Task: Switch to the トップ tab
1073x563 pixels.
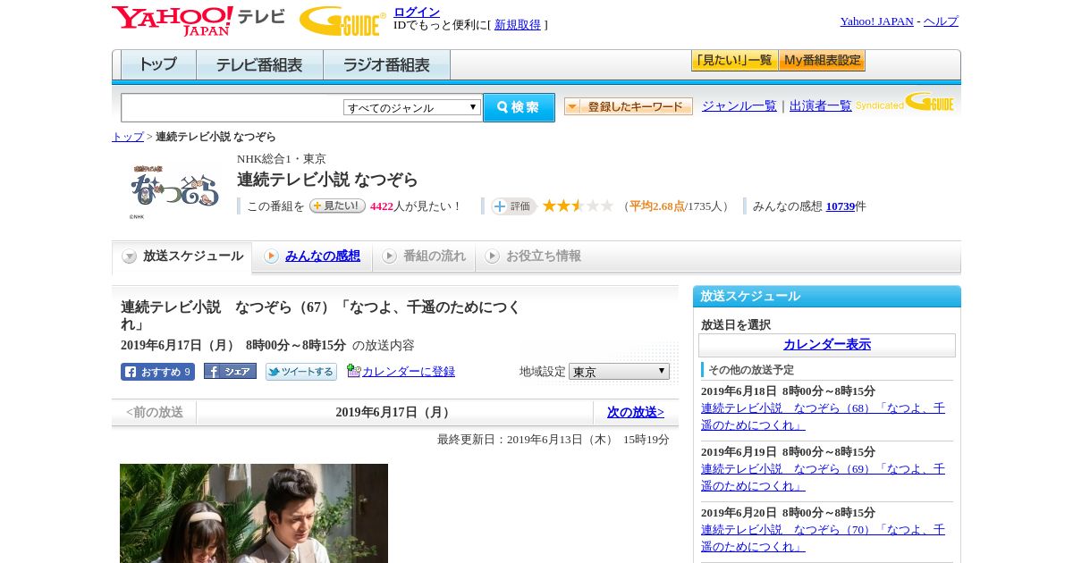Action: click(158, 65)
